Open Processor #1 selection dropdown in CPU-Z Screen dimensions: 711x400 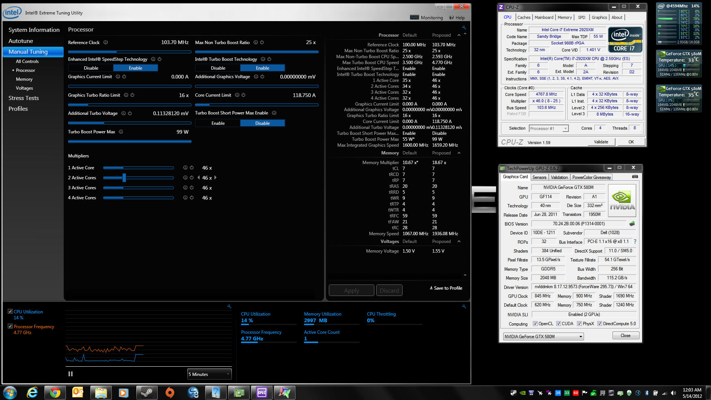(548, 129)
